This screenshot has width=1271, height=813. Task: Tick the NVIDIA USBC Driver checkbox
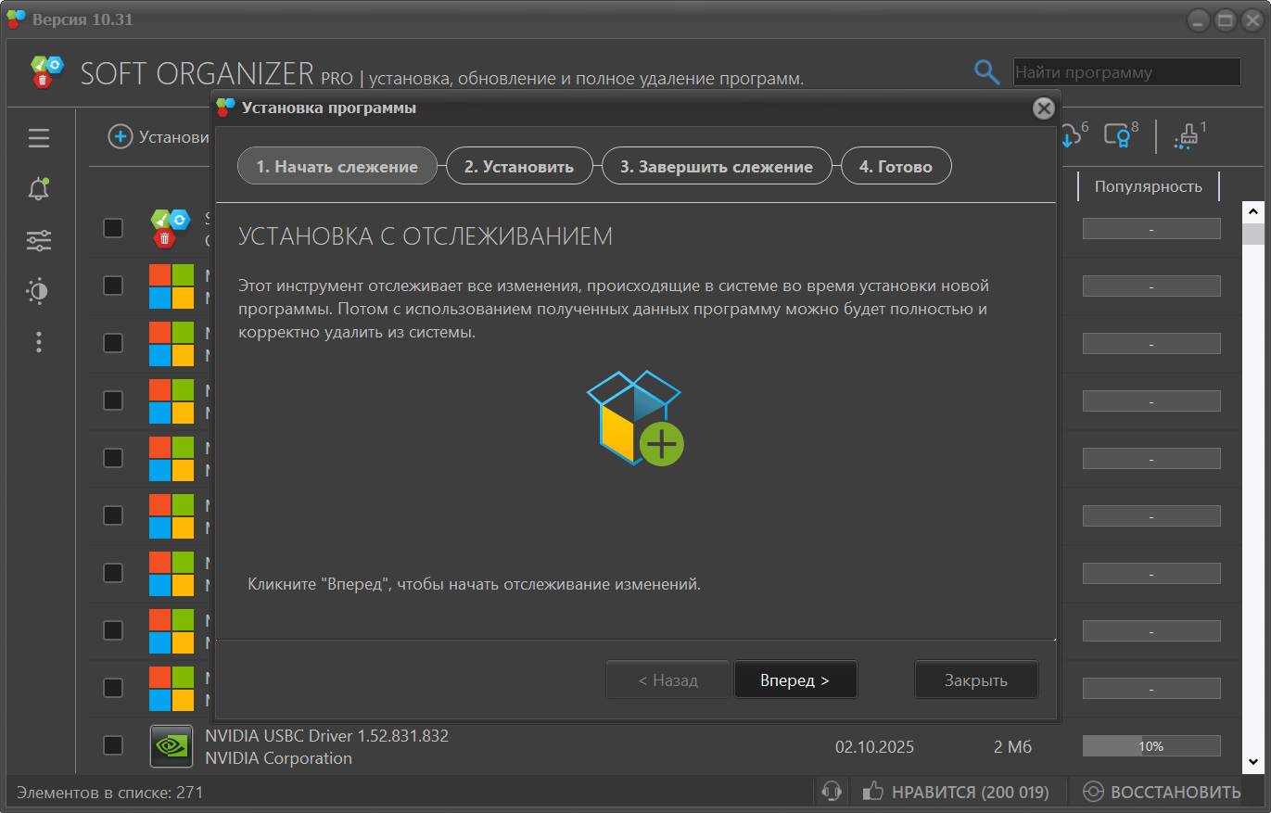[x=113, y=745]
